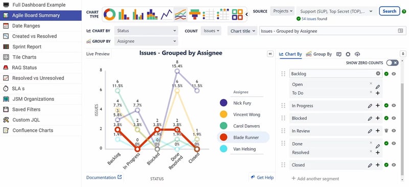
Task: Open Sprint Report in the sidebar
Action: (27, 46)
